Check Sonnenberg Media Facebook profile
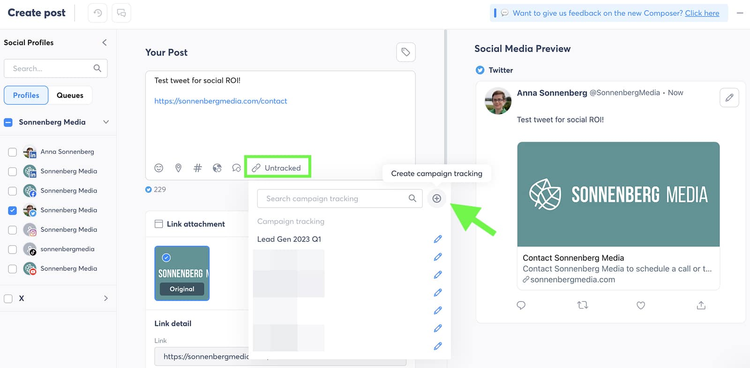The height and width of the screenshot is (368, 750). click(13, 191)
